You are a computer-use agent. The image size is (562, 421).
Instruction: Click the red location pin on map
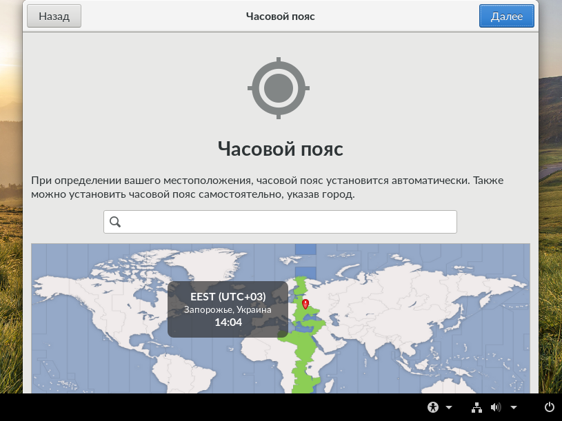tap(305, 305)
